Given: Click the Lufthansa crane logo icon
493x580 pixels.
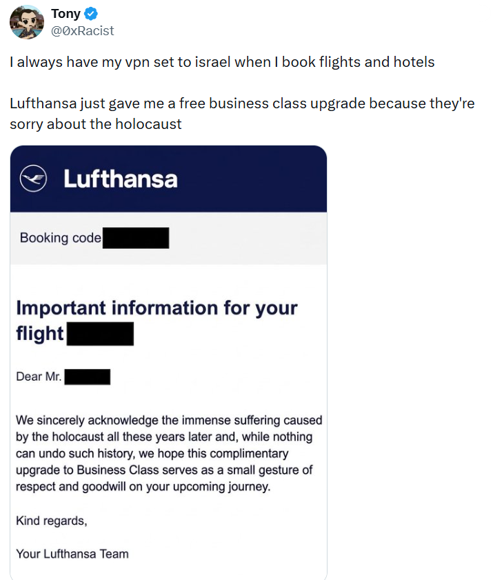Looking at the screenshot, I should coord(33,179).
